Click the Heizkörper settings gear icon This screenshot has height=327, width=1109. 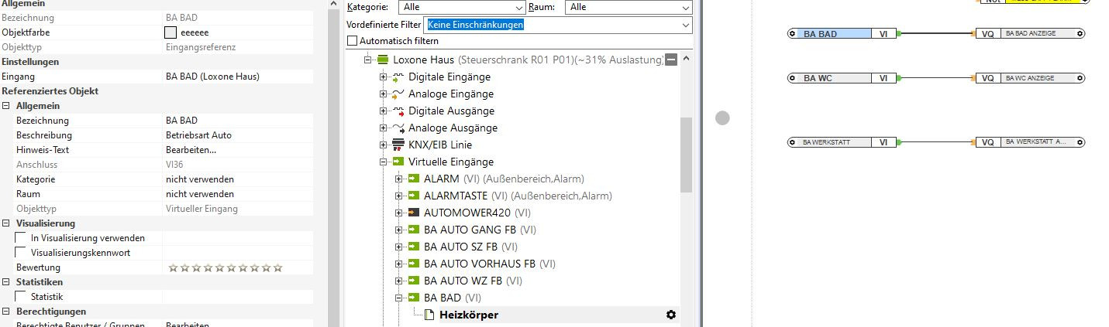671,315
